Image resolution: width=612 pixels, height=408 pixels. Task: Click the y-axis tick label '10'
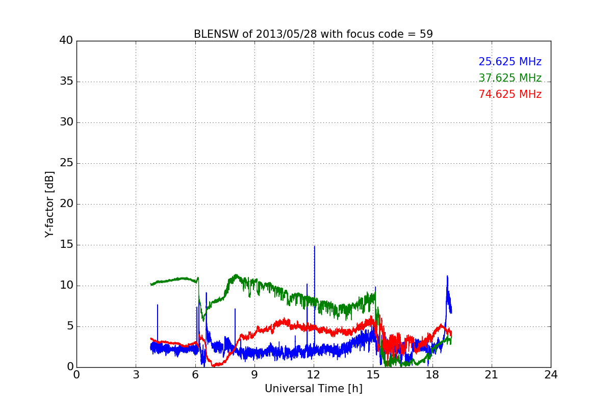(66, 286)
